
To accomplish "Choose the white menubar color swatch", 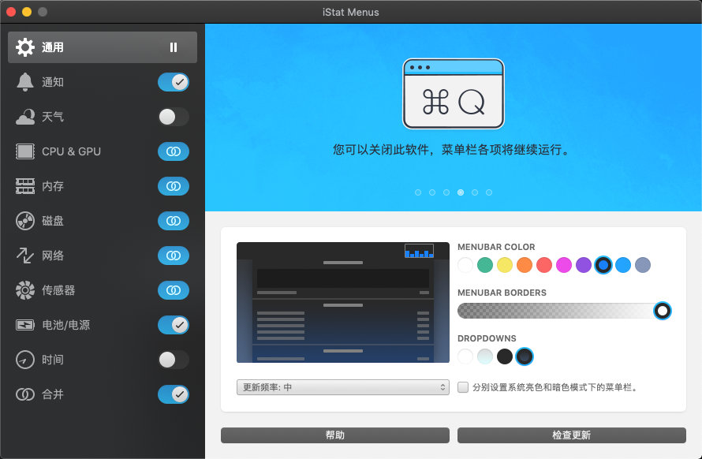I will pyautogui.click(x=465, y=265).
